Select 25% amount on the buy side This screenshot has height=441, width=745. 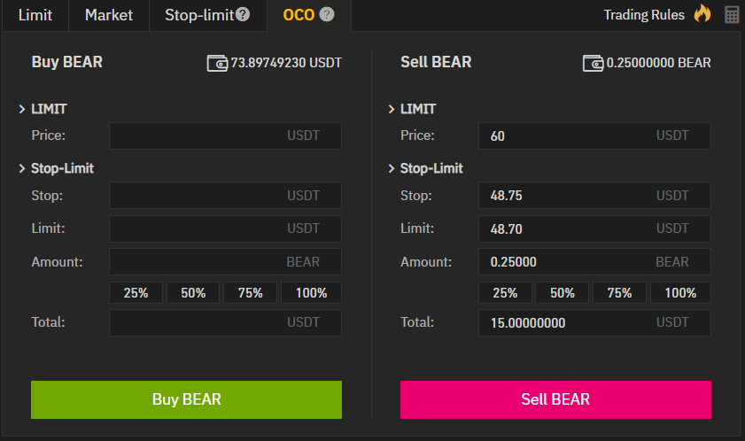click(x=136, y=293)
